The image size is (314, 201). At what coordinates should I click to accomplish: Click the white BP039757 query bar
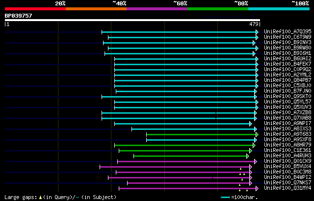tap(132, 20)
